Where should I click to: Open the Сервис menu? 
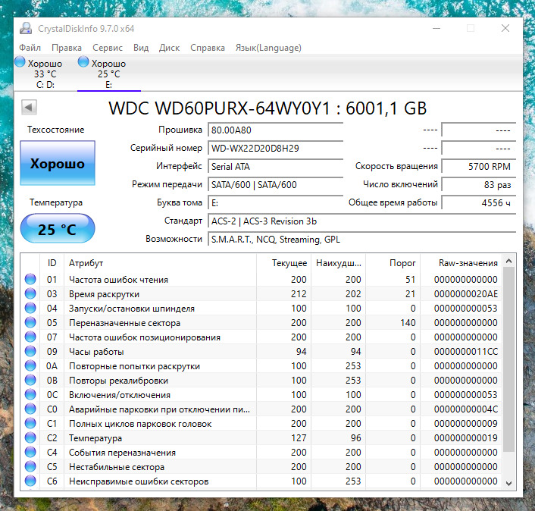coord(108,48)
